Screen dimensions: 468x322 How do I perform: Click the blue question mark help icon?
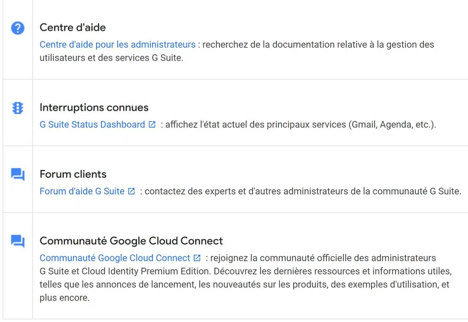click(x=18, y=28)
